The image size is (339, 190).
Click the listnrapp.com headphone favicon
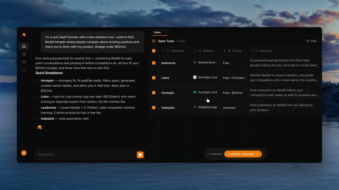tap(195, 77)
